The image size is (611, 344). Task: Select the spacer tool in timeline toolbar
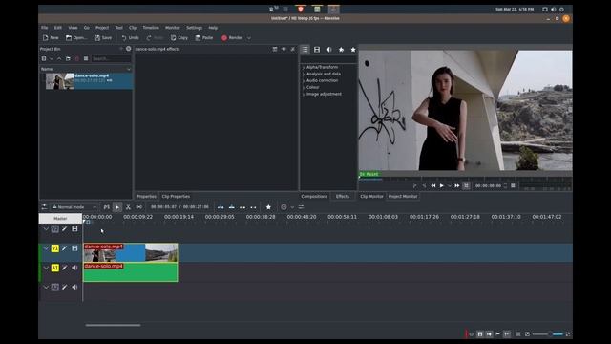(x=138, y=207)
